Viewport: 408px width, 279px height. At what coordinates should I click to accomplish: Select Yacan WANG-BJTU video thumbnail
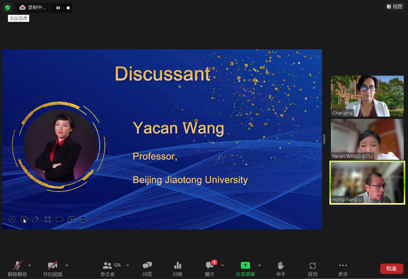coord(367,139)
